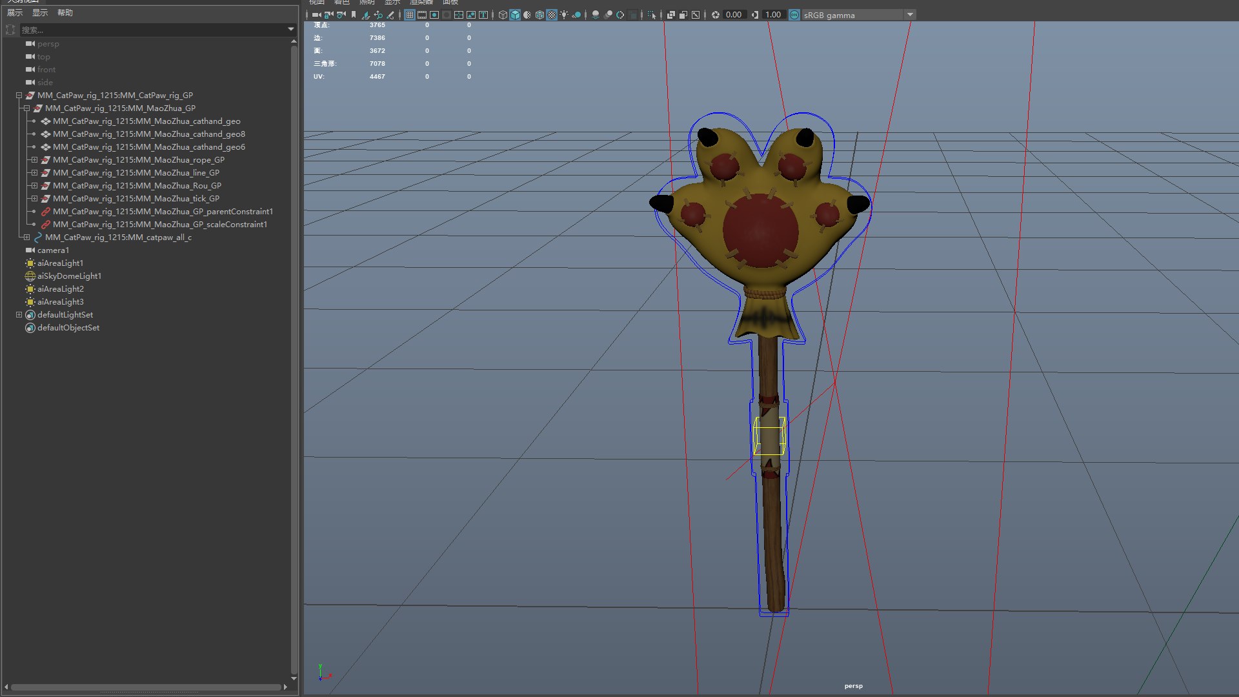
Task: Select MM_MaoZhua_cathand_geo8 mesh item
Action: coord(148,134)
